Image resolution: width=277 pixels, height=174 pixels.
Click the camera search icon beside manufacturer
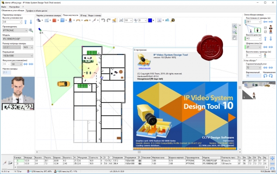coord(31,30)
